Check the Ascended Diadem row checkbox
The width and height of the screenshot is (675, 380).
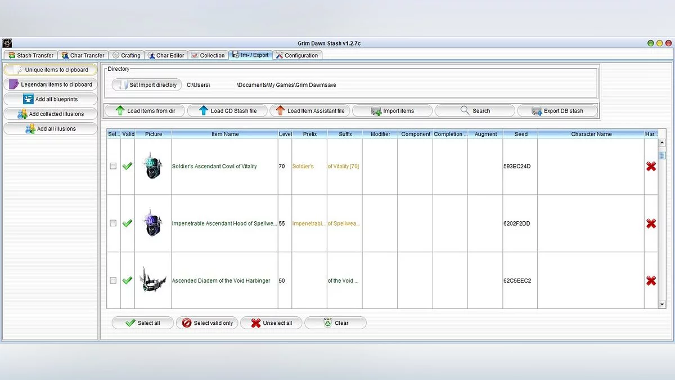click(113, 280)
